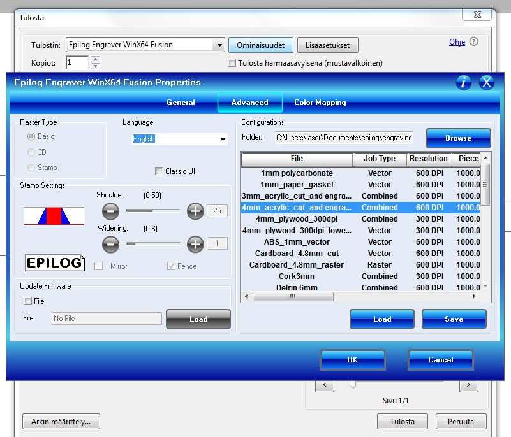511x437 pixels.
Task: Click Shoulder value box showing 25
Action: (217, 211)
